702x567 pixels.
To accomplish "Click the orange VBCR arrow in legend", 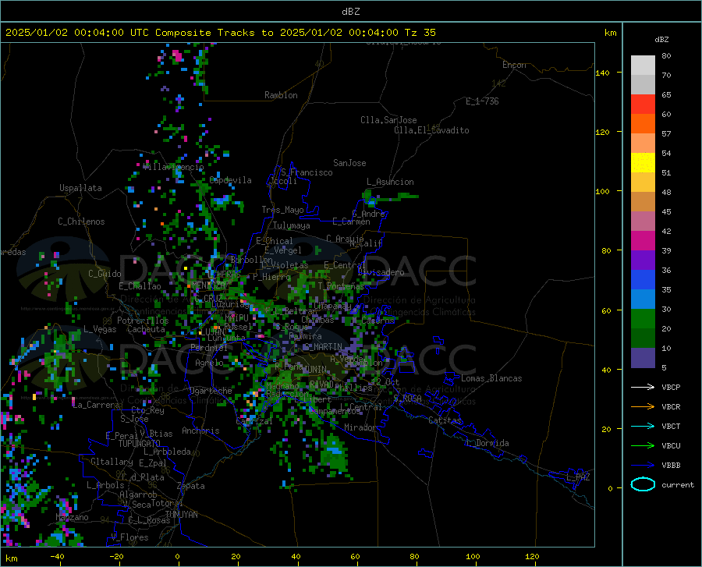I will (x=643, y=407).
